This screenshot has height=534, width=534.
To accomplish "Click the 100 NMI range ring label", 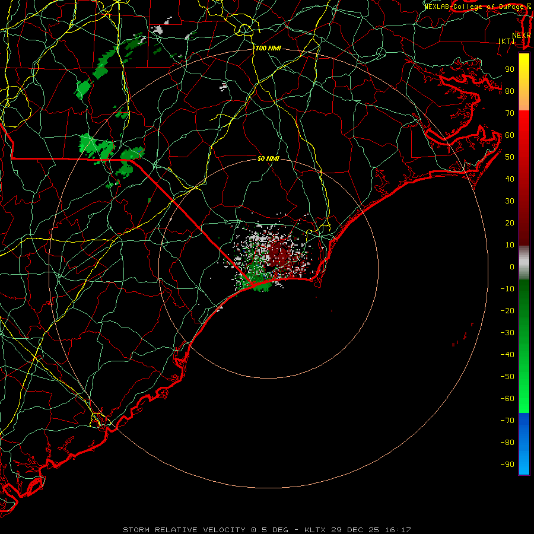I will (x=268, y=49).
